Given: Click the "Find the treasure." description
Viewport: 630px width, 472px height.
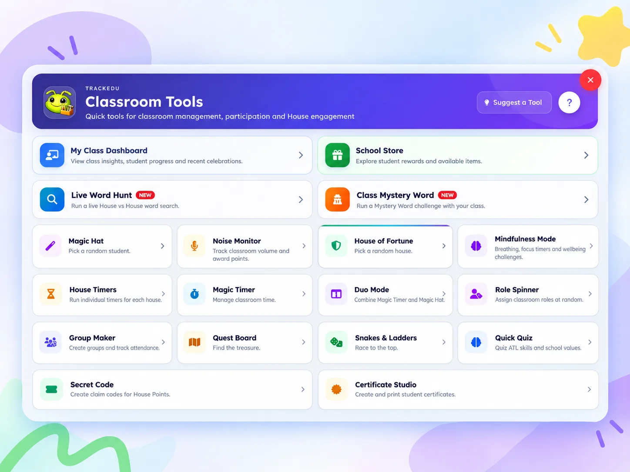Looking at the screenshot, I should [236, 348].
